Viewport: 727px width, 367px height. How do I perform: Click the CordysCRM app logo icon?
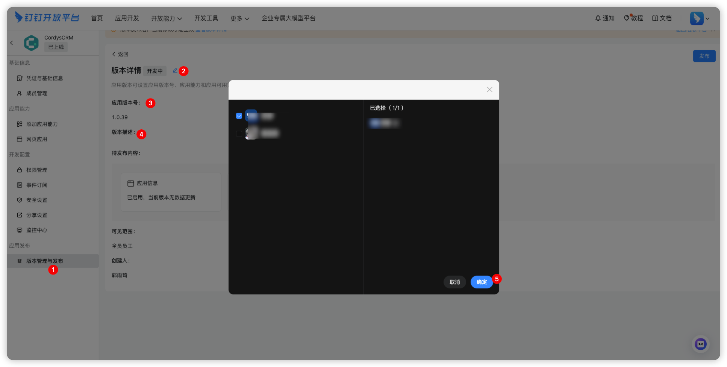pos(31,43)
